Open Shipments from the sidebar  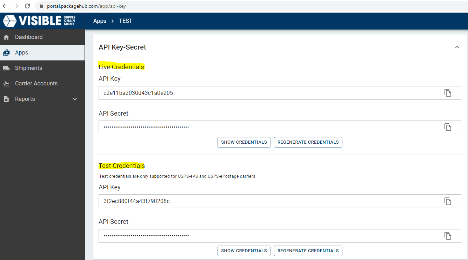click(28, 68)
